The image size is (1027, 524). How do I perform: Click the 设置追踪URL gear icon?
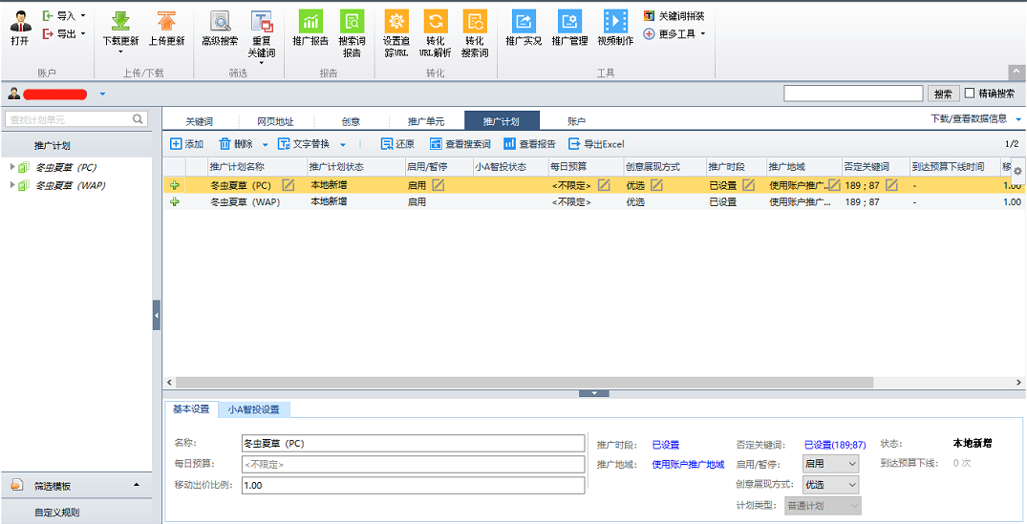click(396, 21)
